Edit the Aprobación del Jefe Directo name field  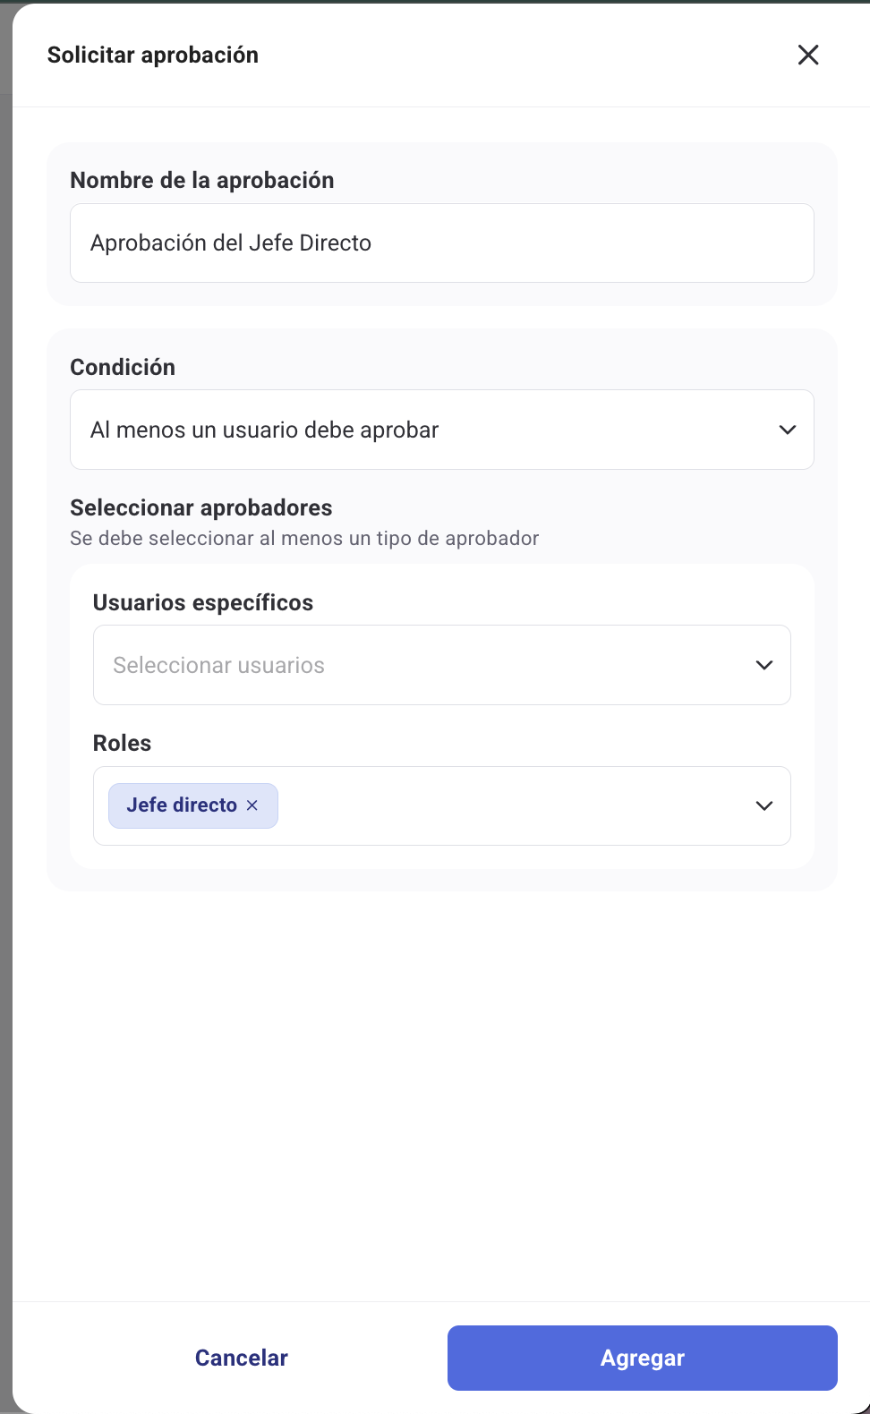(x=442, y=243)
